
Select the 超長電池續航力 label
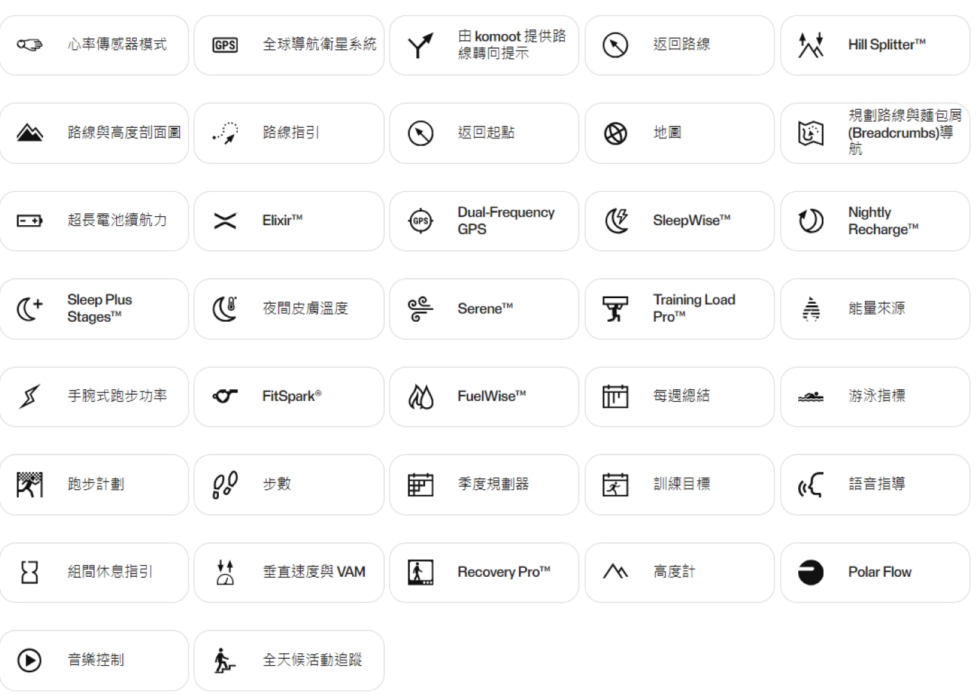117,220
